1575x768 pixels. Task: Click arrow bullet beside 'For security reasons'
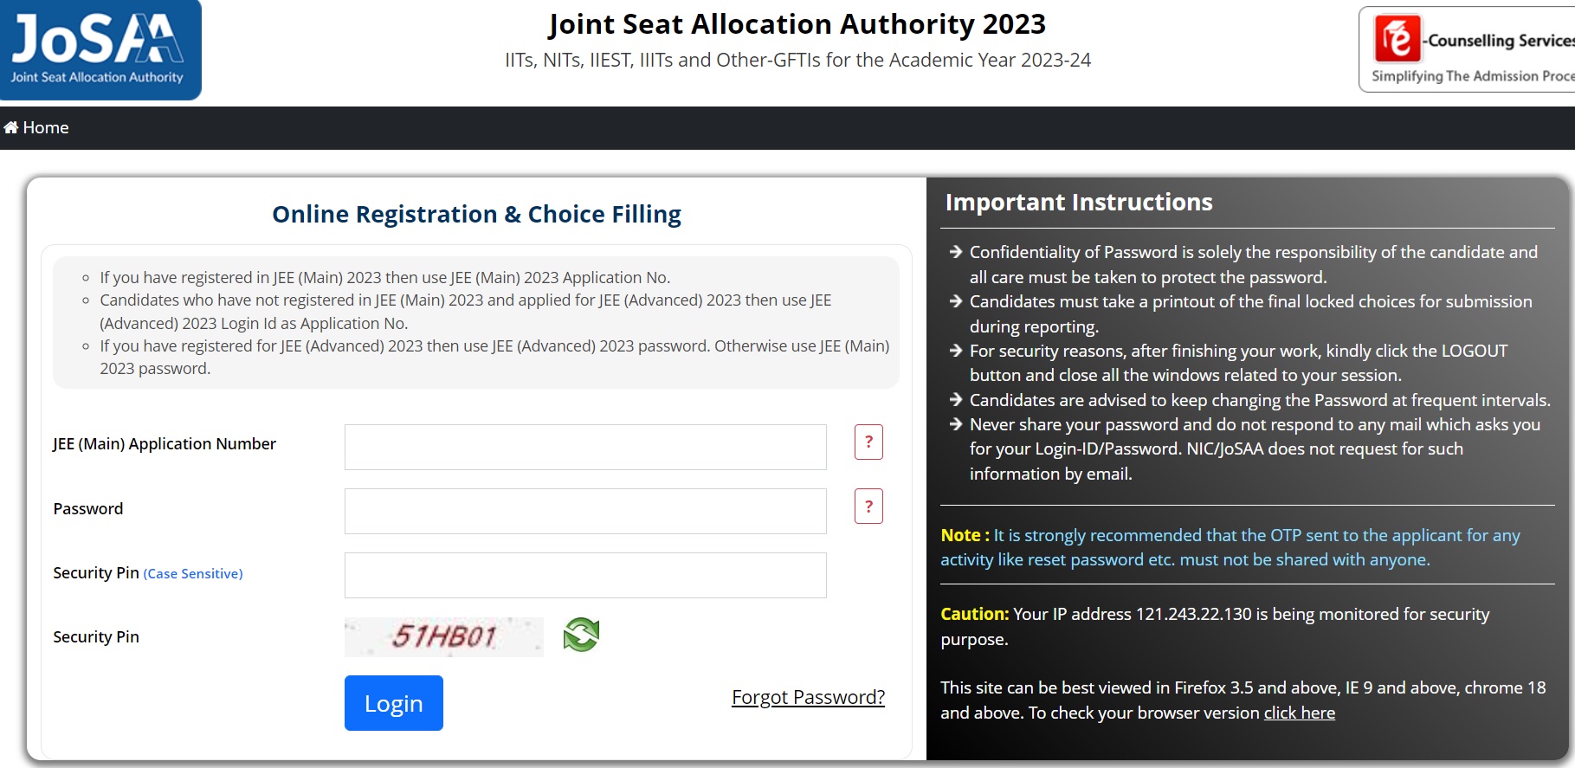(x=956, y=351)
